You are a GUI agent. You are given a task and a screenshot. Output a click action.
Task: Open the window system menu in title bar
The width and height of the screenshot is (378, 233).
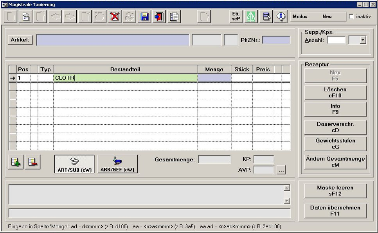click(x=4, y=4)
